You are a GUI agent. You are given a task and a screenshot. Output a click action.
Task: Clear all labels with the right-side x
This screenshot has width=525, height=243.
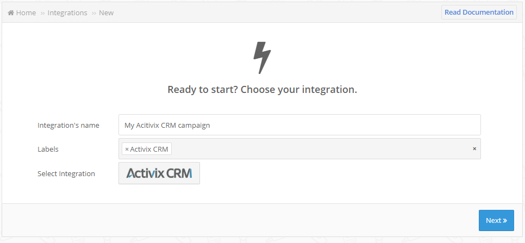(474, 148)
